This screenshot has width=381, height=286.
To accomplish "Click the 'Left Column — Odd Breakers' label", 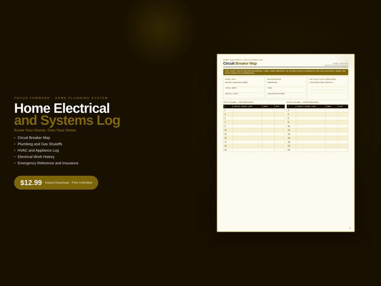I will pyautogui.click(x=238, y=102).
